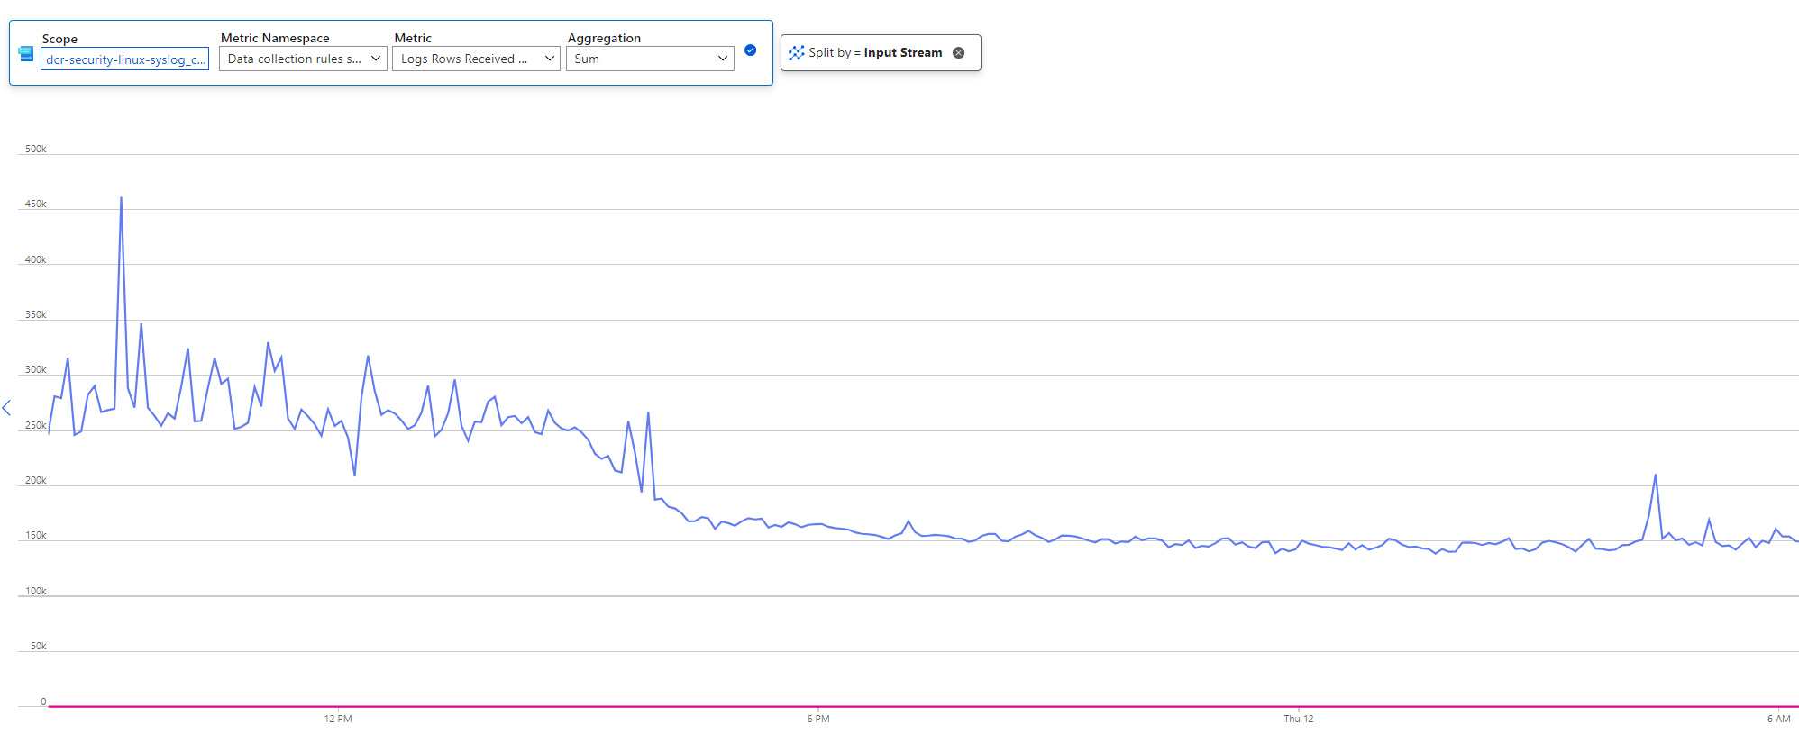
Task: Click the Split by = Input Stream pill
Action: (x=874, y=53)
